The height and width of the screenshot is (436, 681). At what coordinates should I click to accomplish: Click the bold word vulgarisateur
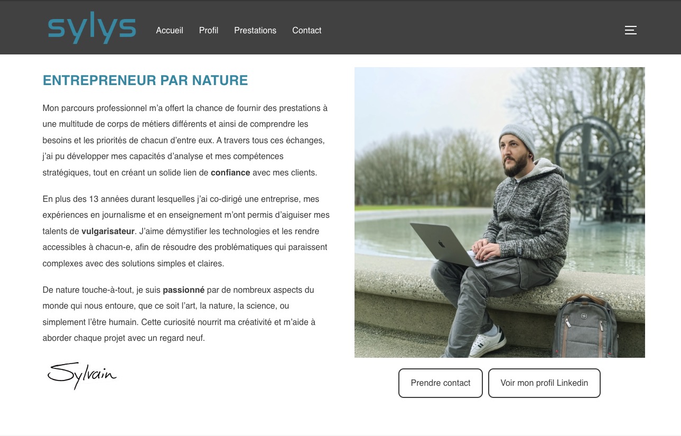coord(108,231)
